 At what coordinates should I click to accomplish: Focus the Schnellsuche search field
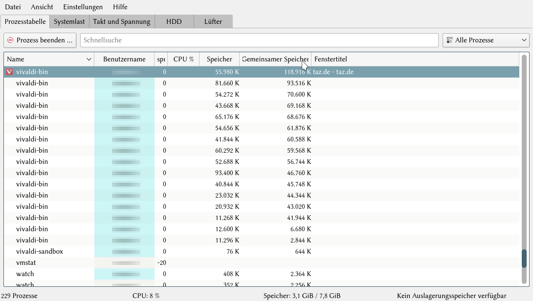click(x=259, y=40)
